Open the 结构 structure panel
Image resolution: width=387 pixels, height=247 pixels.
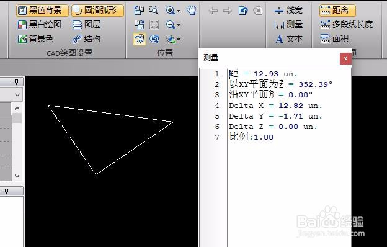[x=86, y=38]
